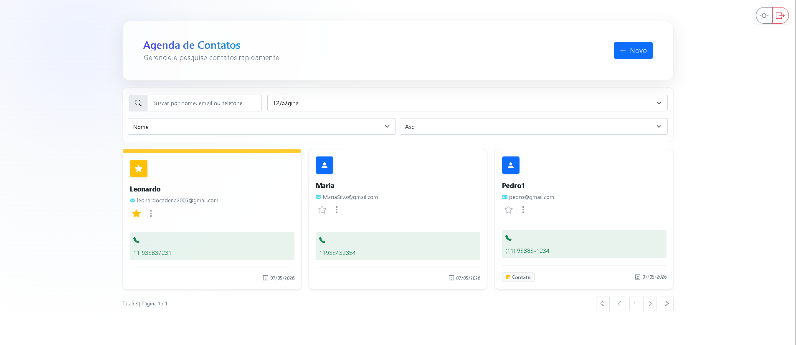
Task: Click email leonardocadena2005@gmail.com
Action: click(177, 201)
